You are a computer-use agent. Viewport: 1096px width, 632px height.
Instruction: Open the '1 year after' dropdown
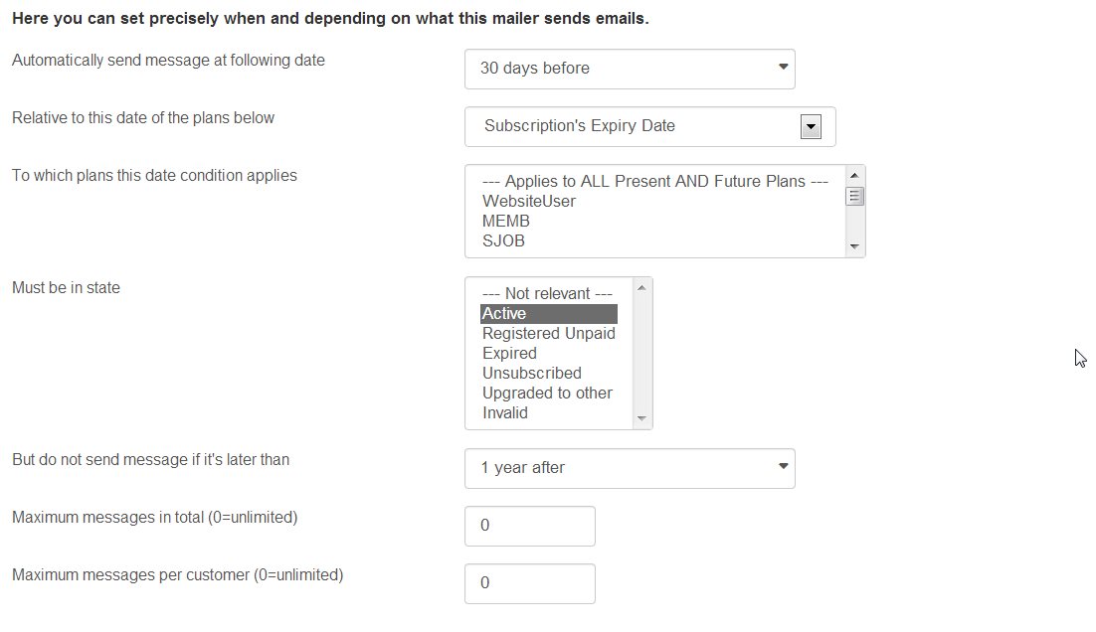[x=630, y=468]
